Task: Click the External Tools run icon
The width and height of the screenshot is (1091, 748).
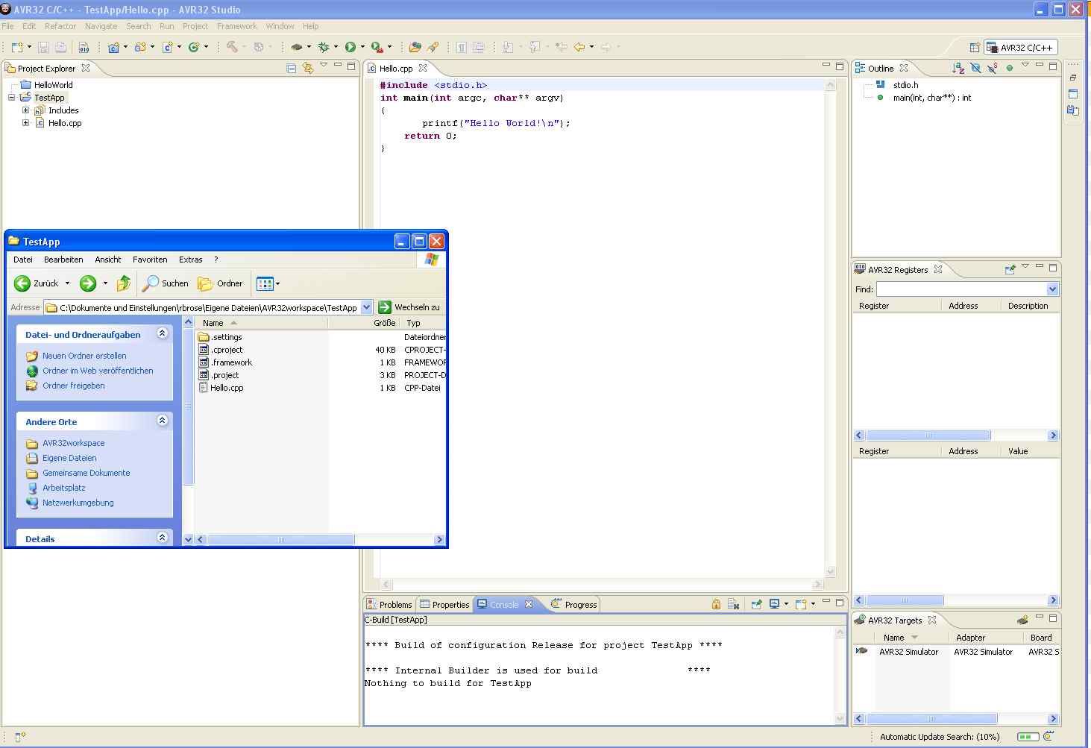Action: pyautogui.click(x=377, y=47)
